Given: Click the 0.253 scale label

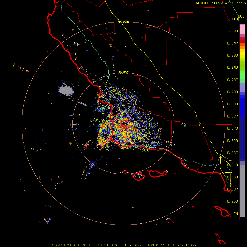Looking at the screenshot, I should [x=232, y=201].
